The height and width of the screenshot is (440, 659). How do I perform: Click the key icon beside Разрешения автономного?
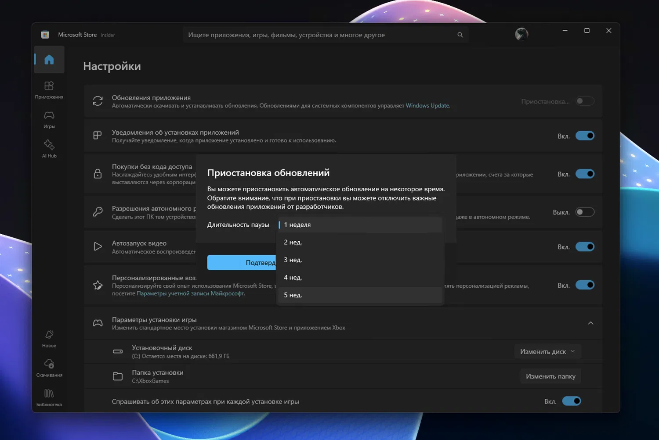(98, 212)
